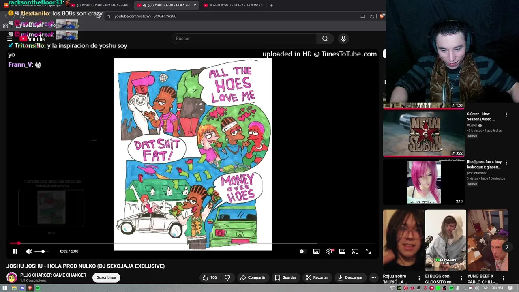The height and width of the screenshot is (292, 519).
Task: Subscribe using the Suscribirse button
Action: pyautogui.click(x=106, y=277)
